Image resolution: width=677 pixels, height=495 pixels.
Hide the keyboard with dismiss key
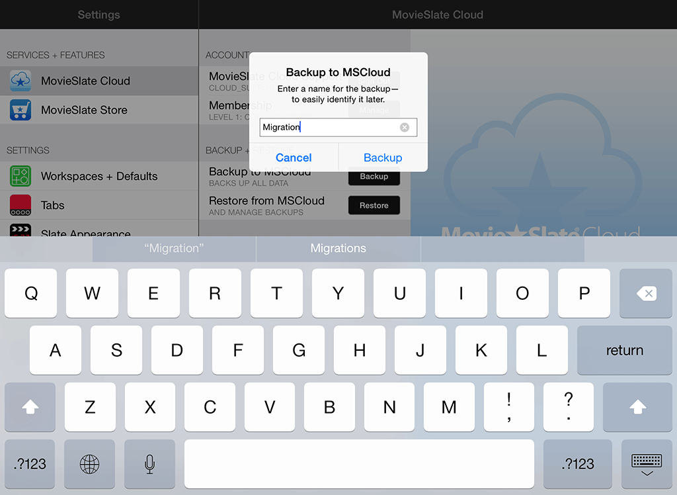pyautogui.click(x=646, y=464)
